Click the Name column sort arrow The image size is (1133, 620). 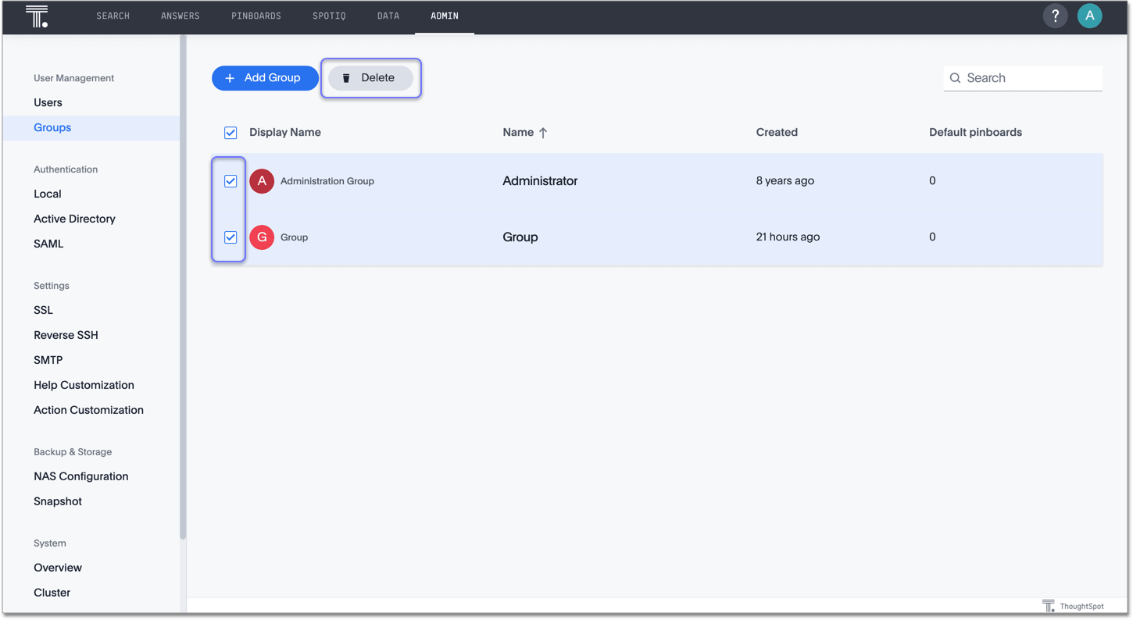pyautogui.click(x=543, y=133)
